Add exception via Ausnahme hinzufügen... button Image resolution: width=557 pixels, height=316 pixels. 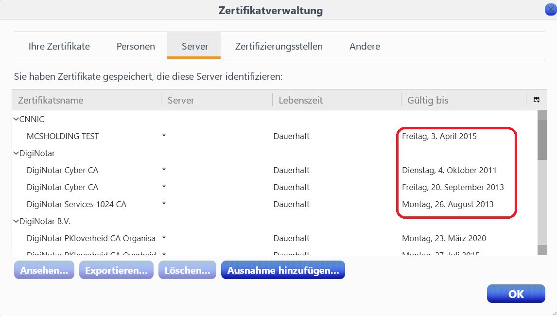pos(283,270)
